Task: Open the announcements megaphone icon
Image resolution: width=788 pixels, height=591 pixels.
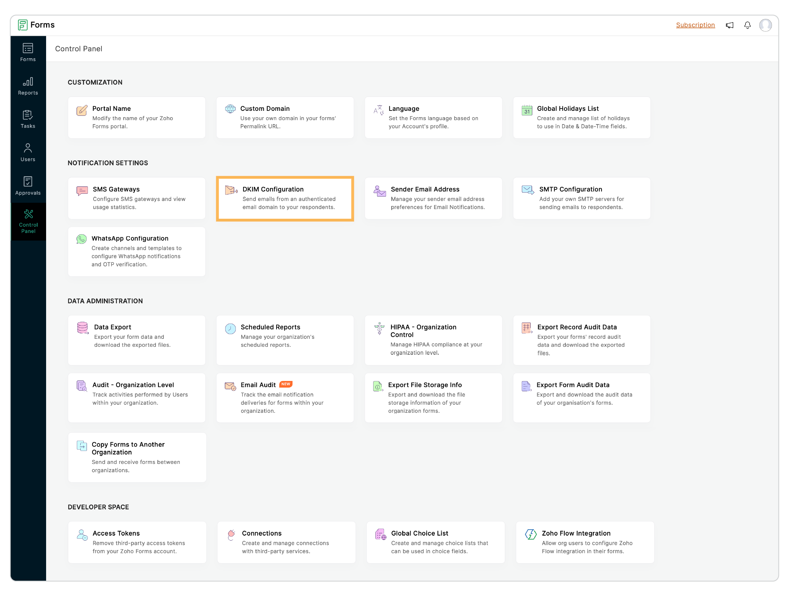Action: click(x=729, y=25)
